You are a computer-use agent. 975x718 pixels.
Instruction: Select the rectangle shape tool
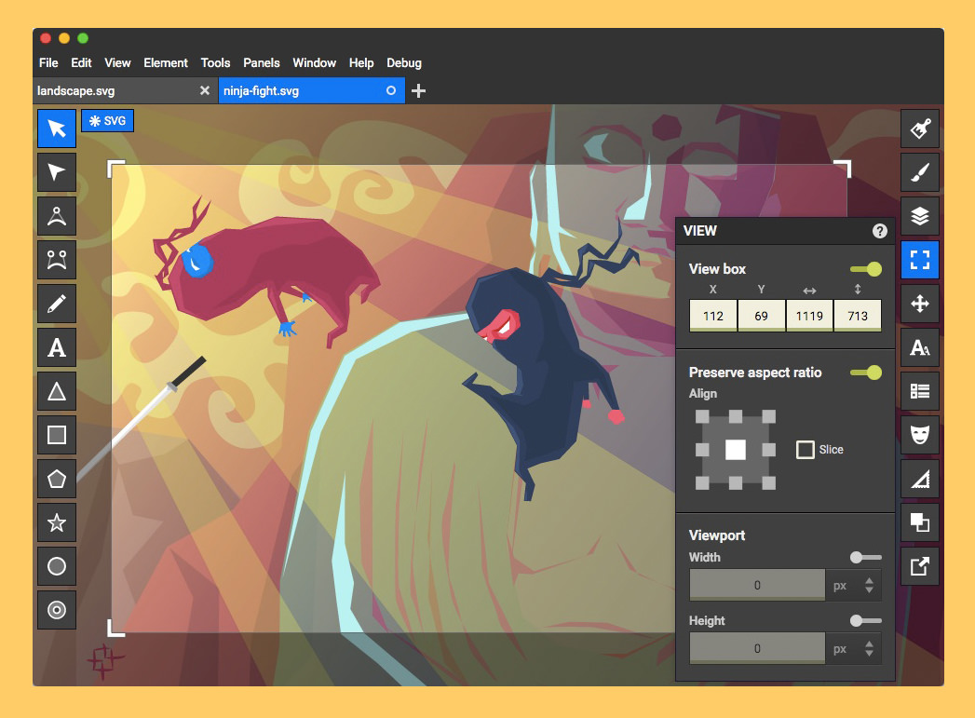point(57,435)
